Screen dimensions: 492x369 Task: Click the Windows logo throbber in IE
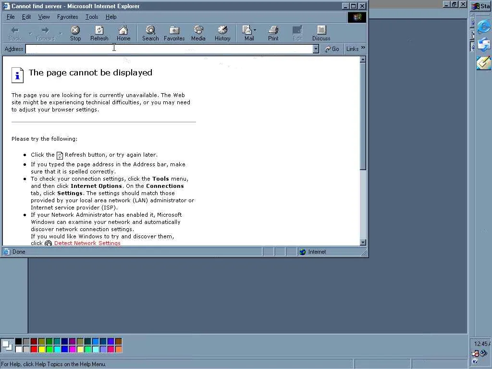coord(357,17)
